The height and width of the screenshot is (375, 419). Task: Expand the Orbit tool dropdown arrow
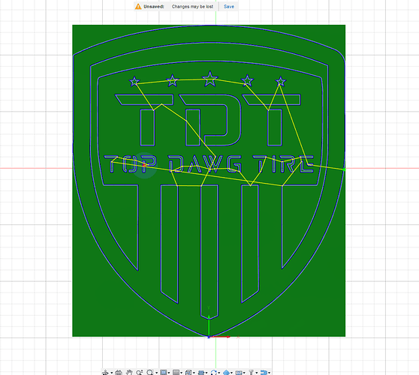111,373
